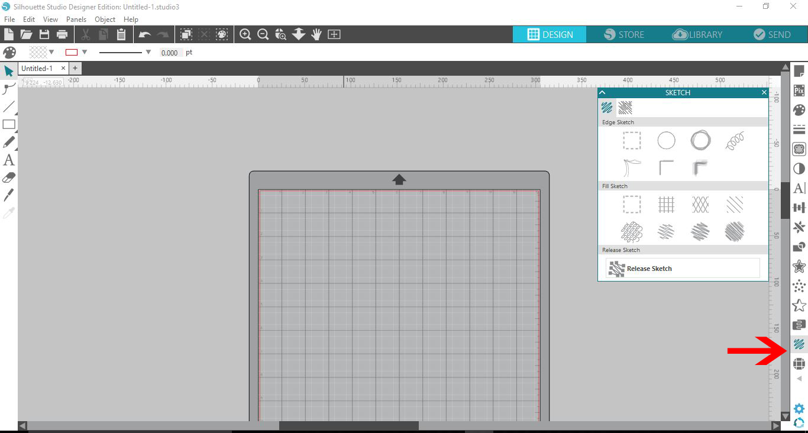Select the Pan hand tool

[x=316, y=34]
